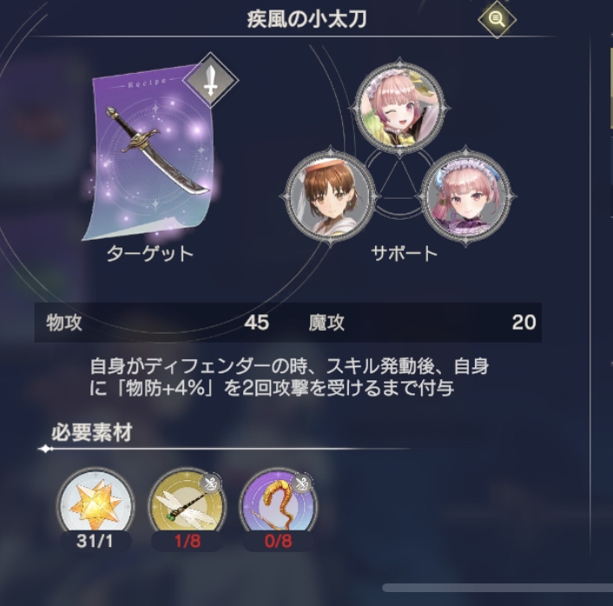The width and height of the screenshot is (613, 606).
Task: Click the 魔攻 20 stat entry
Action: [422, 323]
